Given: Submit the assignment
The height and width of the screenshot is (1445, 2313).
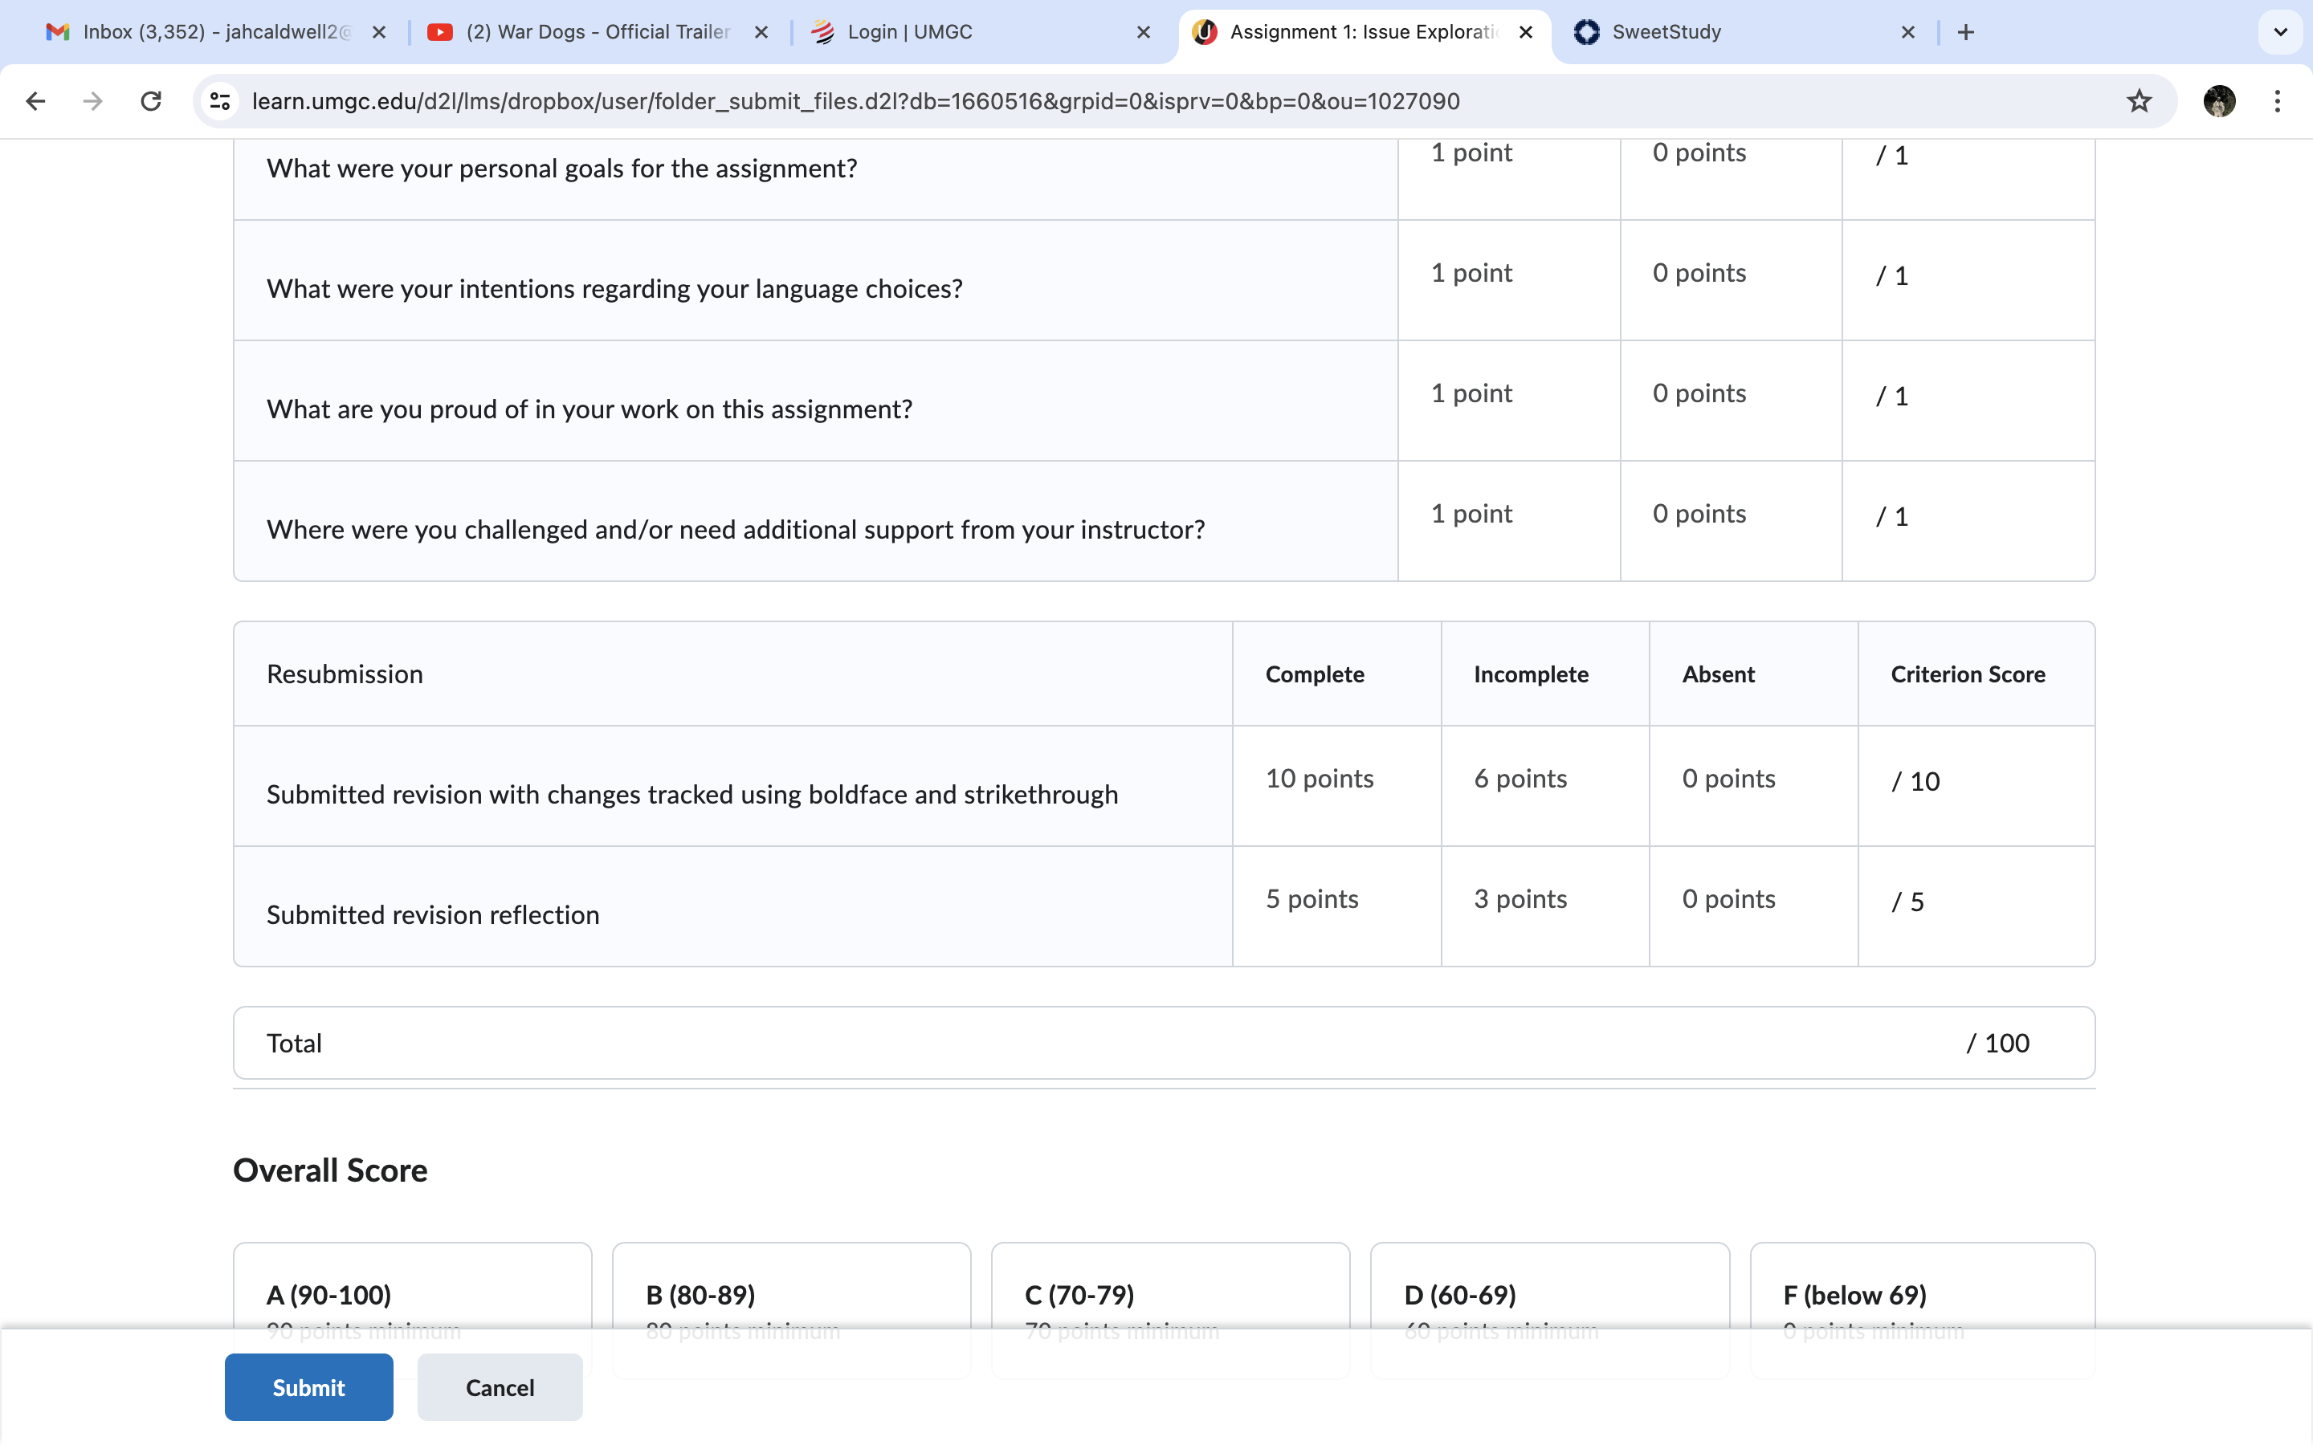Looking at the screenshot, I should (x=308, y=1386).
